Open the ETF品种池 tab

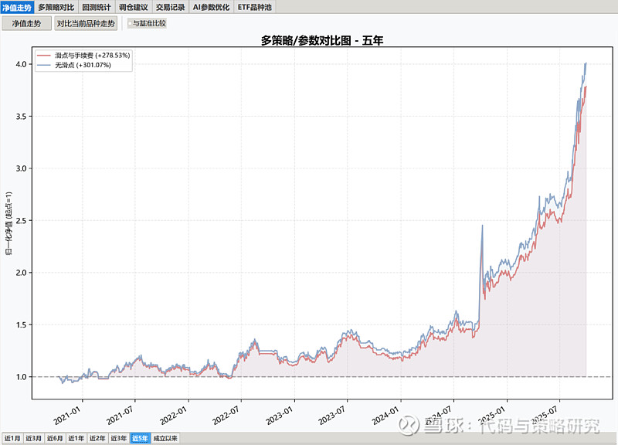[256, 7]
